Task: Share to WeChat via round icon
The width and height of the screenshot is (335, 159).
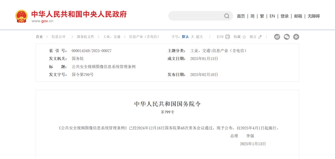Action: click(287, 37)
